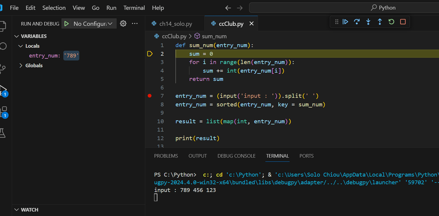Switch to the DEBUG CONSOLE tab
The width and height of the screenshot is (439, 216).
point(236,156)
